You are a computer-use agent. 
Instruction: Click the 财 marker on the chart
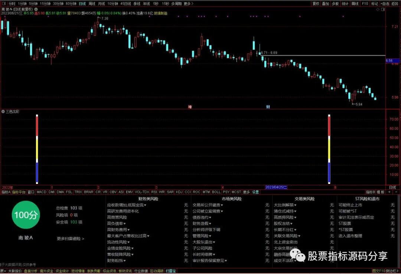tap(268, 107)
